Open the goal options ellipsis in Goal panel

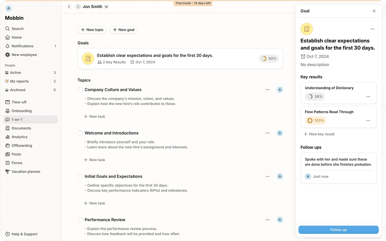pyautogui.click(x=372, y=29)
